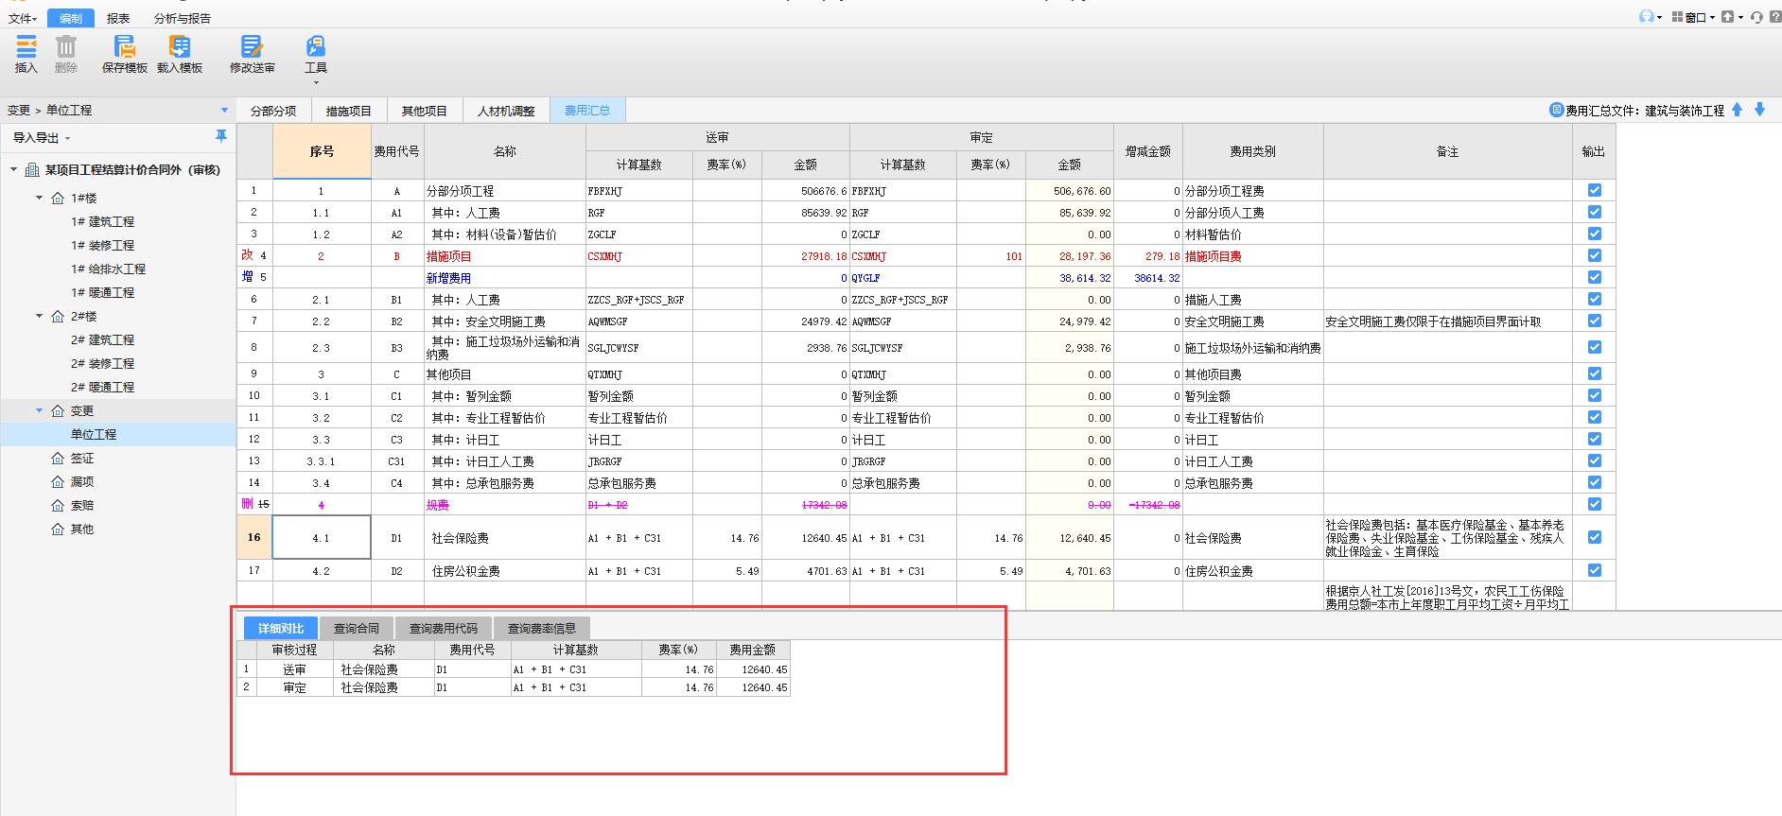Open the 报表 menu

pyautogui.click(x=118, y=18)
